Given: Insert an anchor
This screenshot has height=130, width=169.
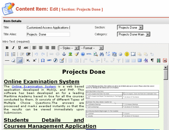Looking at the screenshot, I should [x=64, y=54].
